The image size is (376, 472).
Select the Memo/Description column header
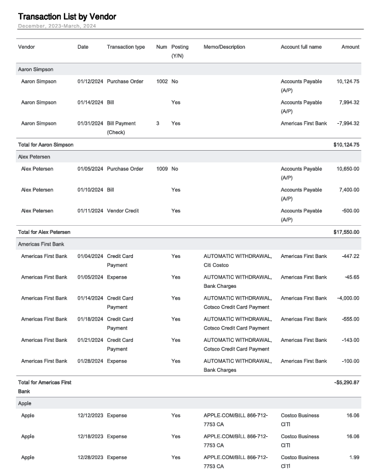(x=224, y=47)
